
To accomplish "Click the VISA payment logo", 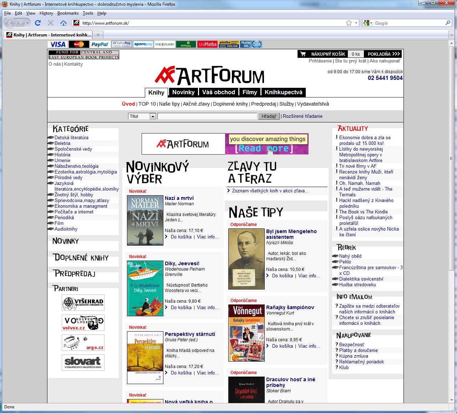I will (58, 44).
